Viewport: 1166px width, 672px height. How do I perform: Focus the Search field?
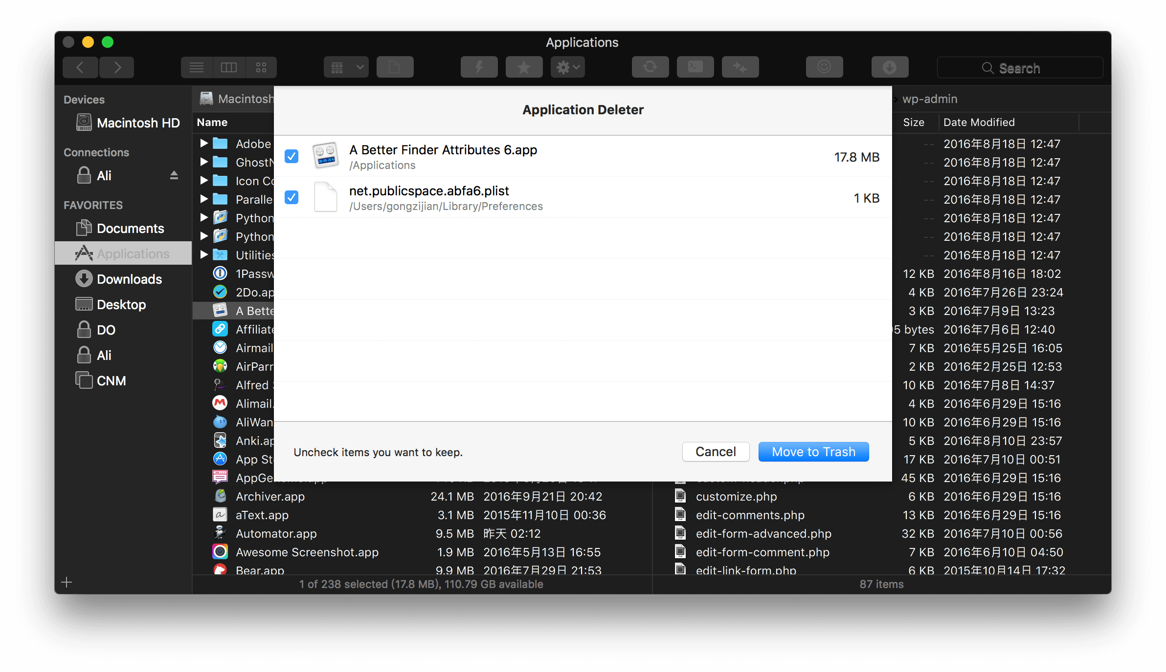point(1020,67)
